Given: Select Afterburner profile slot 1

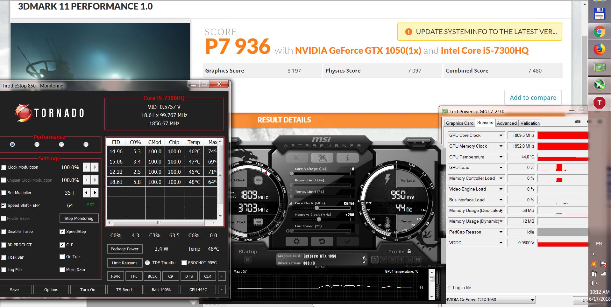Looking at the screenshot, I should (375, 260).
